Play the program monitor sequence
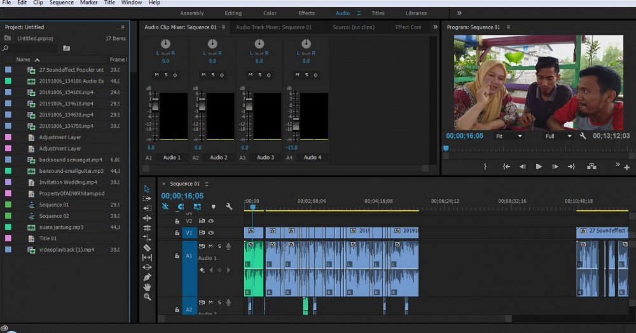This screenshot has height=333, width=636. point(539,166)
